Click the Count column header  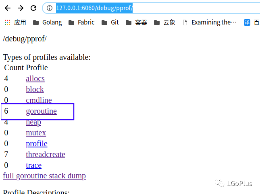pyautogui.click(x=14, y=67)
